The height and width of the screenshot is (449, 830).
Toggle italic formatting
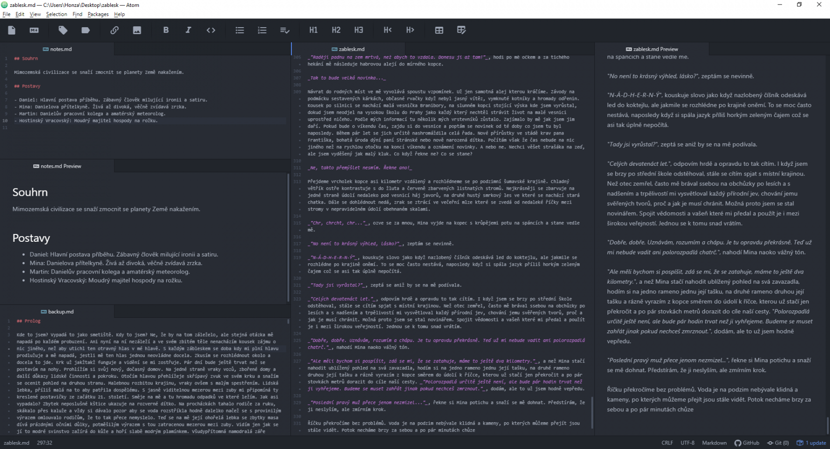click(188, 30)
